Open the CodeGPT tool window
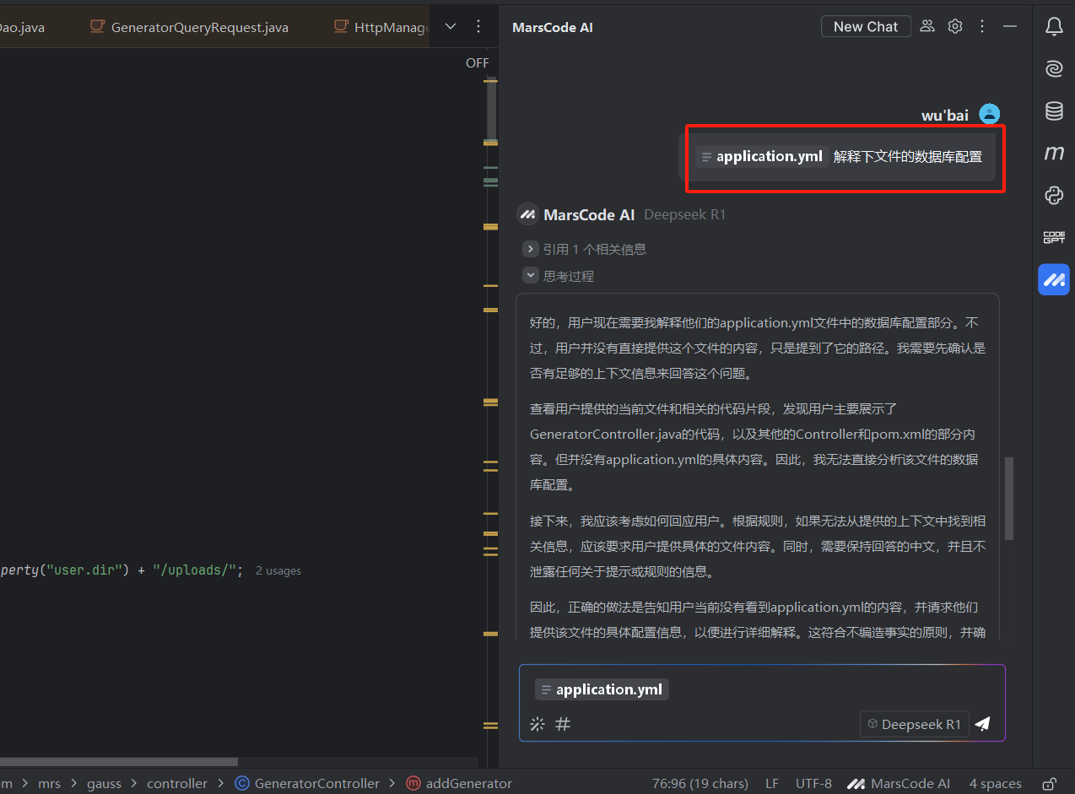This screenshot has width=1075, height=794. click(x=1054, y=237)
